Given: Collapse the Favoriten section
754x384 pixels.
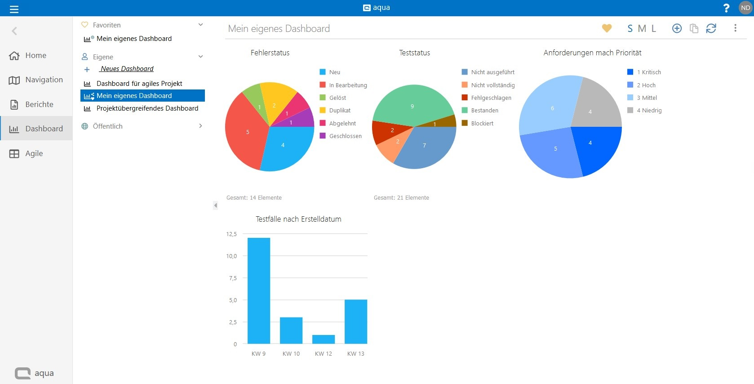Looking at the screenshot, I should [x=200, y=25].
